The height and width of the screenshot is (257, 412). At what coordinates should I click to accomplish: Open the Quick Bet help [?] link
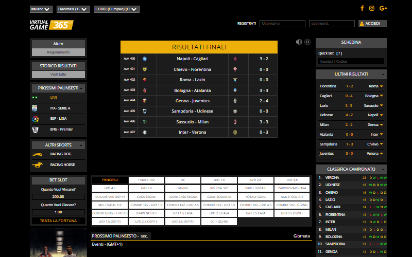(339, 53)
